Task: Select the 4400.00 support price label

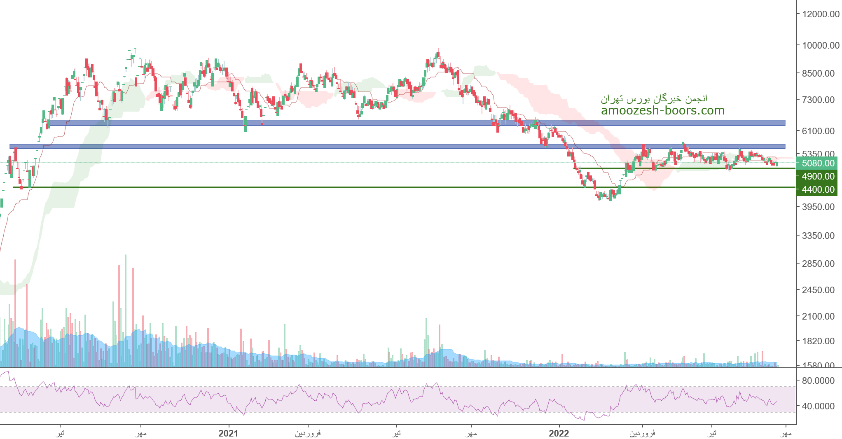Action: (818, 189)
